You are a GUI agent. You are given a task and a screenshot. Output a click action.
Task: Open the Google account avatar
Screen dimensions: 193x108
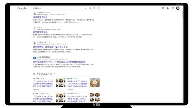click(x=178, y=8)
